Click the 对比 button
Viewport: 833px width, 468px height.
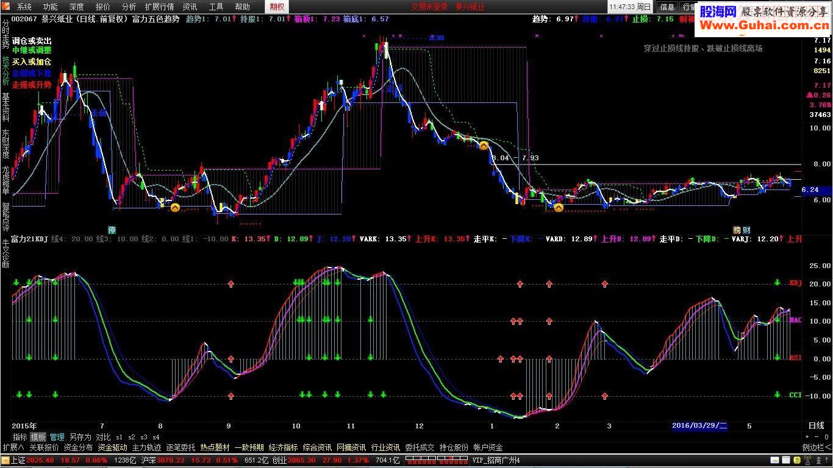coord(103,437)
